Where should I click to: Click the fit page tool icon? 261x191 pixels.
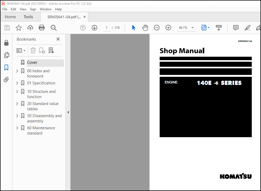coord(204,28)
